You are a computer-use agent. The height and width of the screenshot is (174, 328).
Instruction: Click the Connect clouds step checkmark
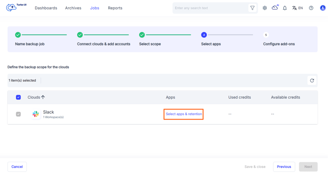coord(80,35)
